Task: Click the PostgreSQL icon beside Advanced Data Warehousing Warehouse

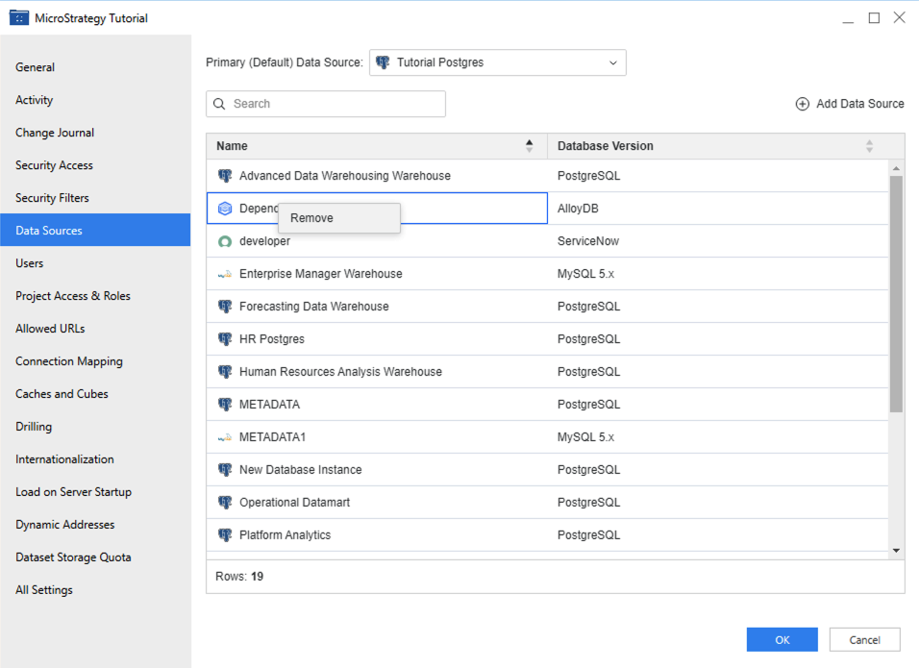Action: (x=225, y=176)
